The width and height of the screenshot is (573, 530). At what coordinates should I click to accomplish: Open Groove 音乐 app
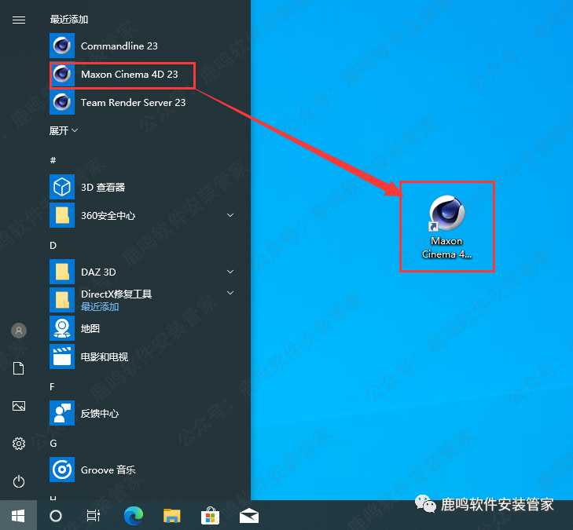(145, 470)
